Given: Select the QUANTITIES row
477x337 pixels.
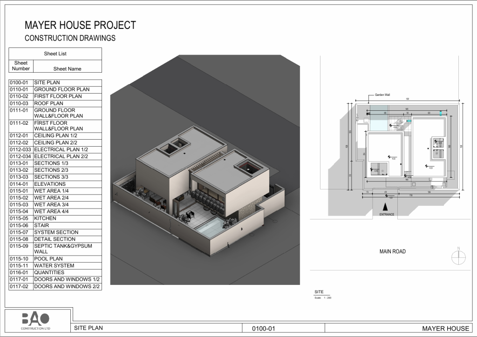Looking at the screenshot, I should [55, 273].
